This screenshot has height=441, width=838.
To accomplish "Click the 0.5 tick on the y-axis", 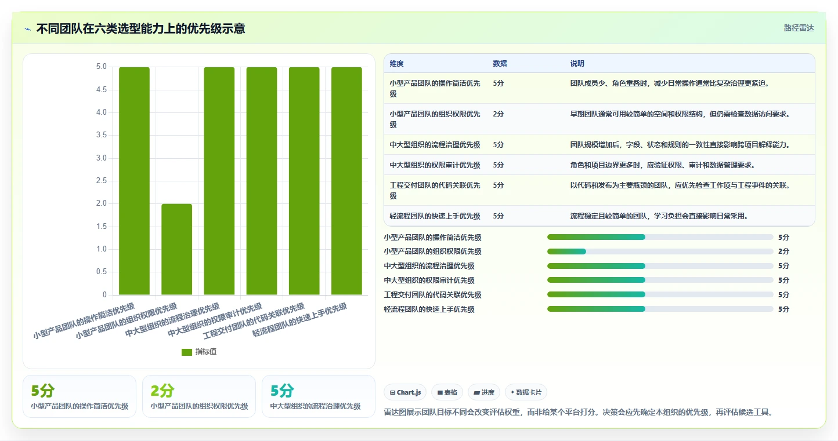I will (102, 272).
